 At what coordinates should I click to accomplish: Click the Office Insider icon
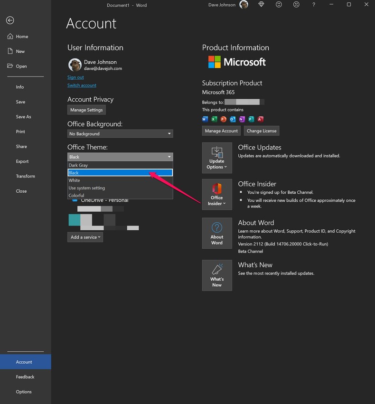(217, 194)
